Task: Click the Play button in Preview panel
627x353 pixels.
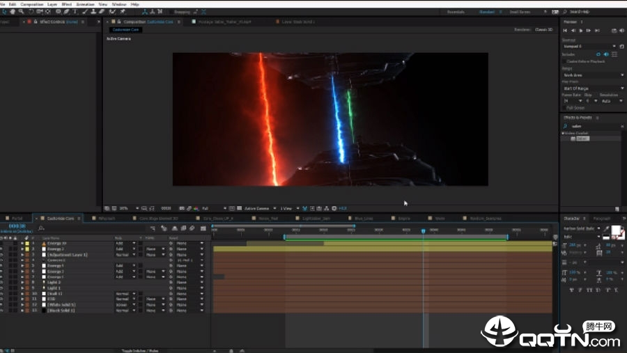Action: tap(582, 31)
